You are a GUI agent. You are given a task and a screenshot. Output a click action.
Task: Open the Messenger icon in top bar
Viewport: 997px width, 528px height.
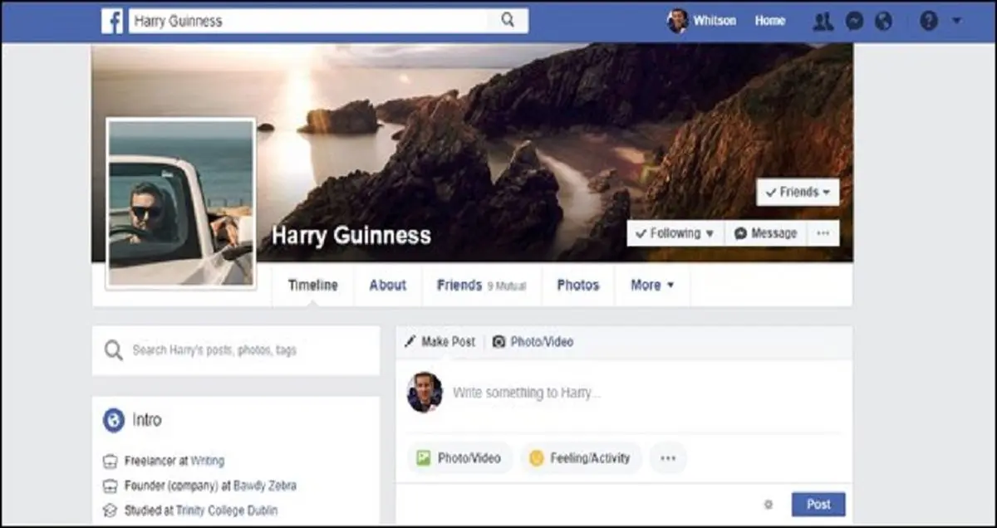pos(854,22)
